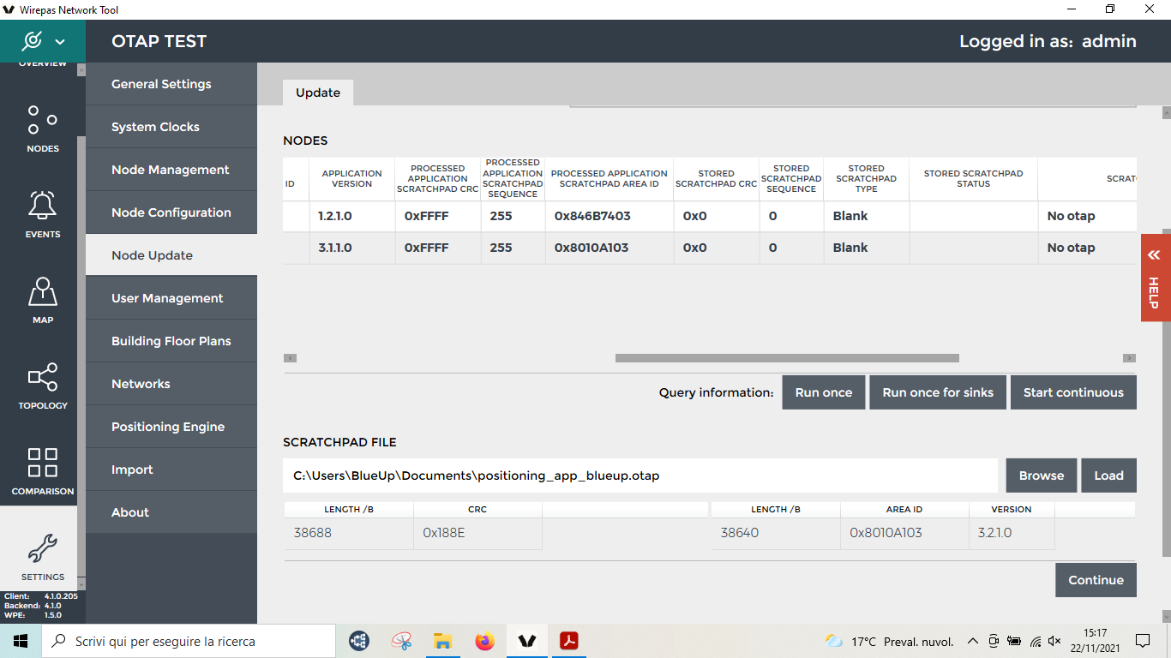Expand the red Help side panel
Image resolution: width=1171 pixels, height=658 pixels.
tap(1155, 278)
